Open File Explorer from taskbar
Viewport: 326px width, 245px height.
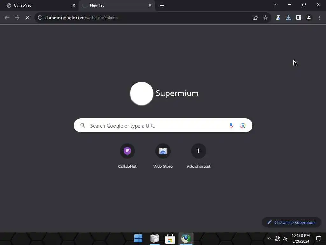[x=155, y=239]
